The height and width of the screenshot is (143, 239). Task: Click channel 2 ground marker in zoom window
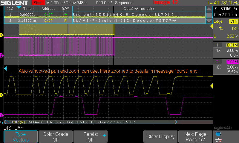point(1,115)
